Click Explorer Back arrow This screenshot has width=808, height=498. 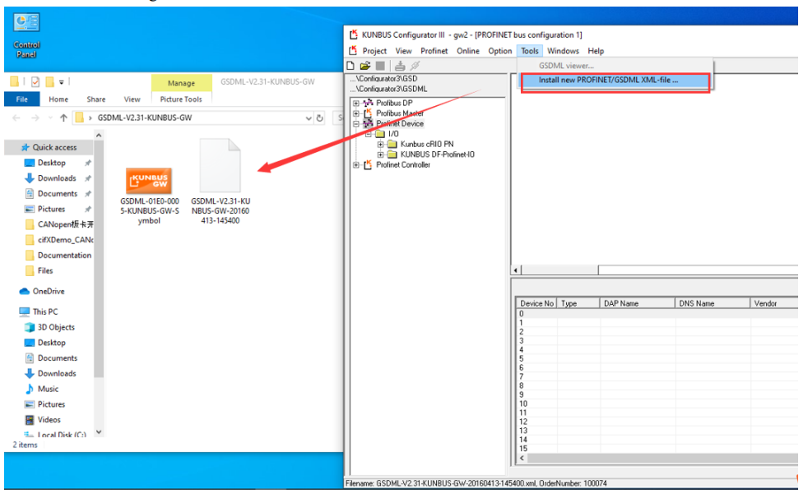coord(16,118)
